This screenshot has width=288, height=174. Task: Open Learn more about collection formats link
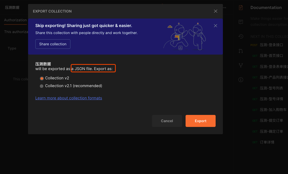point(69,98)
